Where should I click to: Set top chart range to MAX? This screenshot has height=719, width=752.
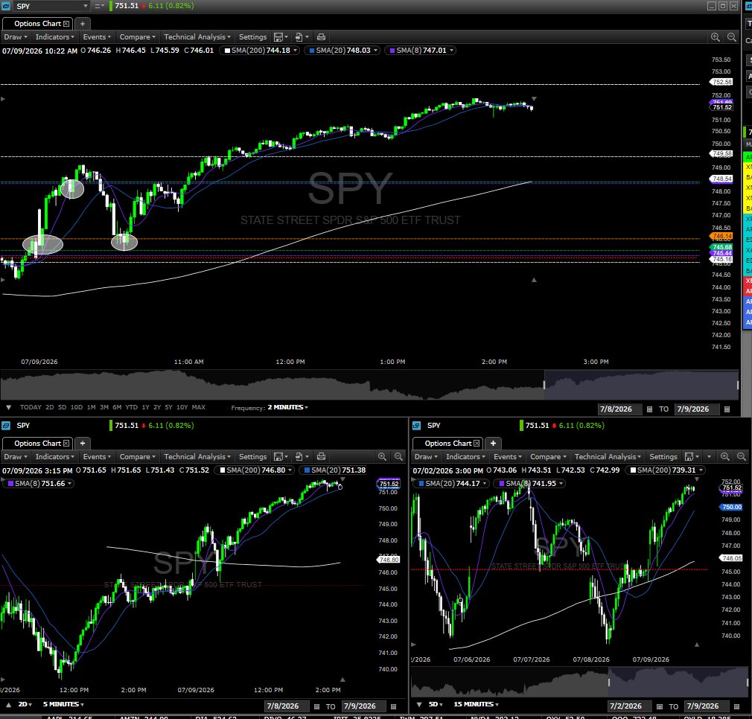click(199, 407)
